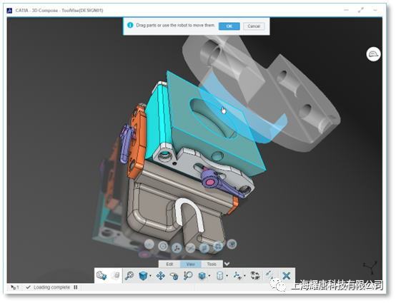Click the CATIA application logo icon in title bar

tap(9, 10)
